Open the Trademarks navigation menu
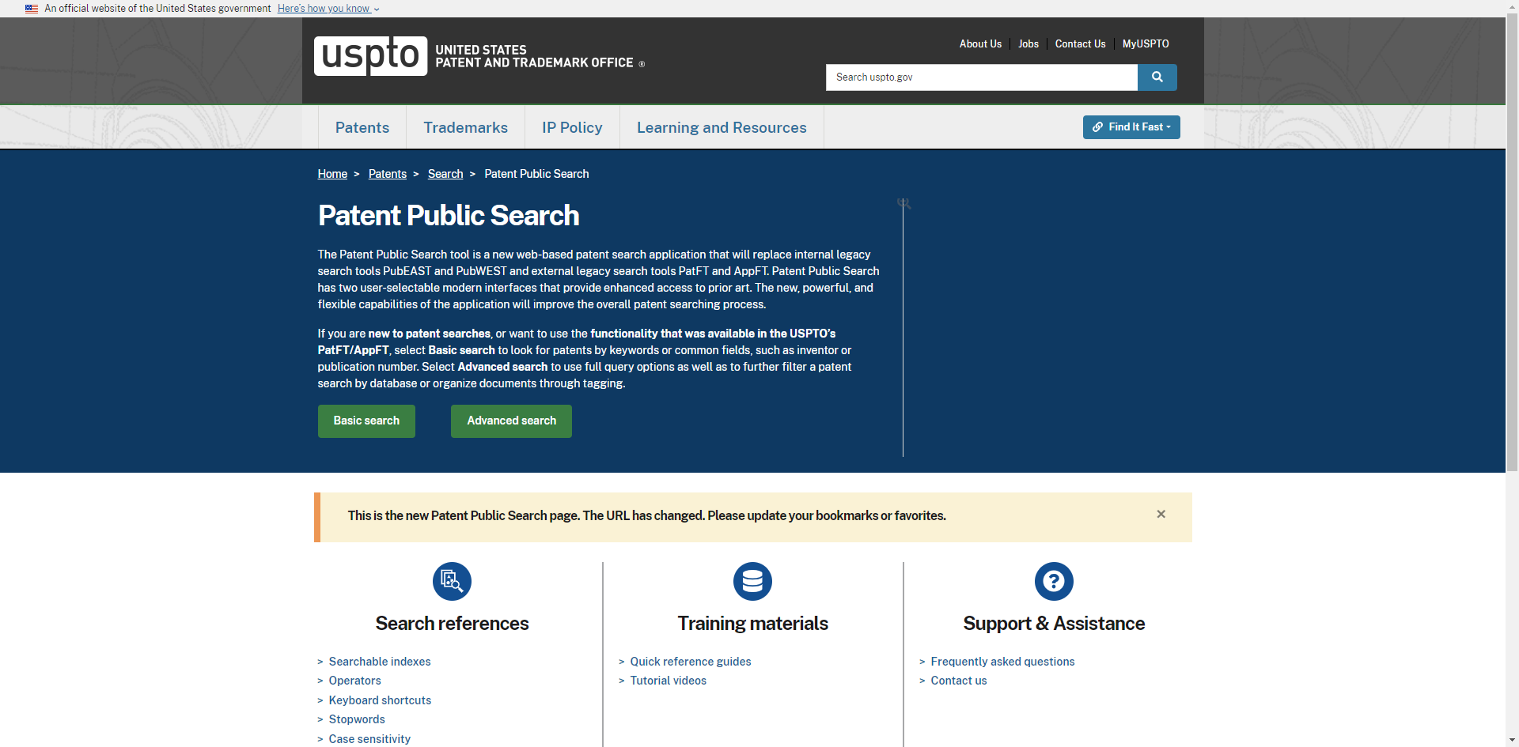Viewport: 1519px width, 747px height. [465, 128]
